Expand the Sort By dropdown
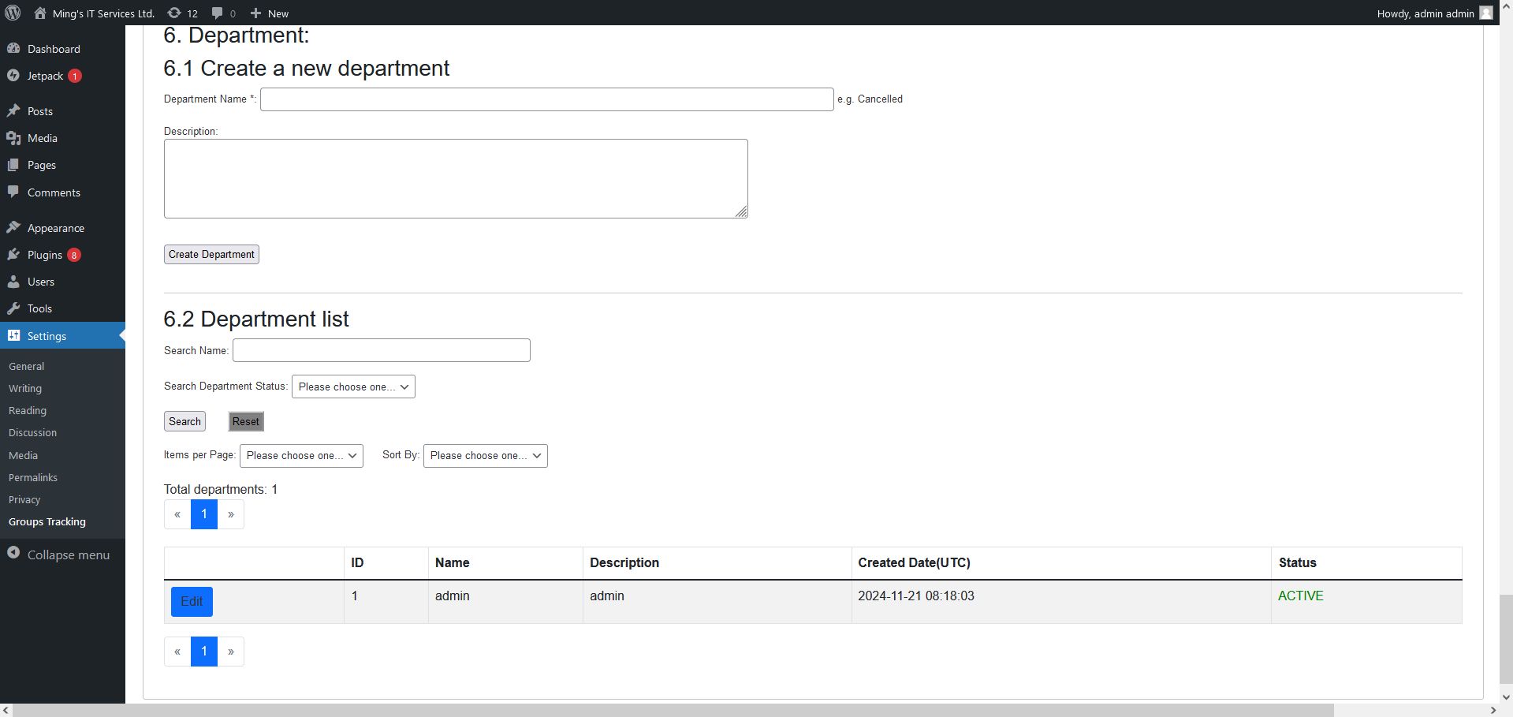Screen dimensions: 1513x717 click(x=485, y=456)
